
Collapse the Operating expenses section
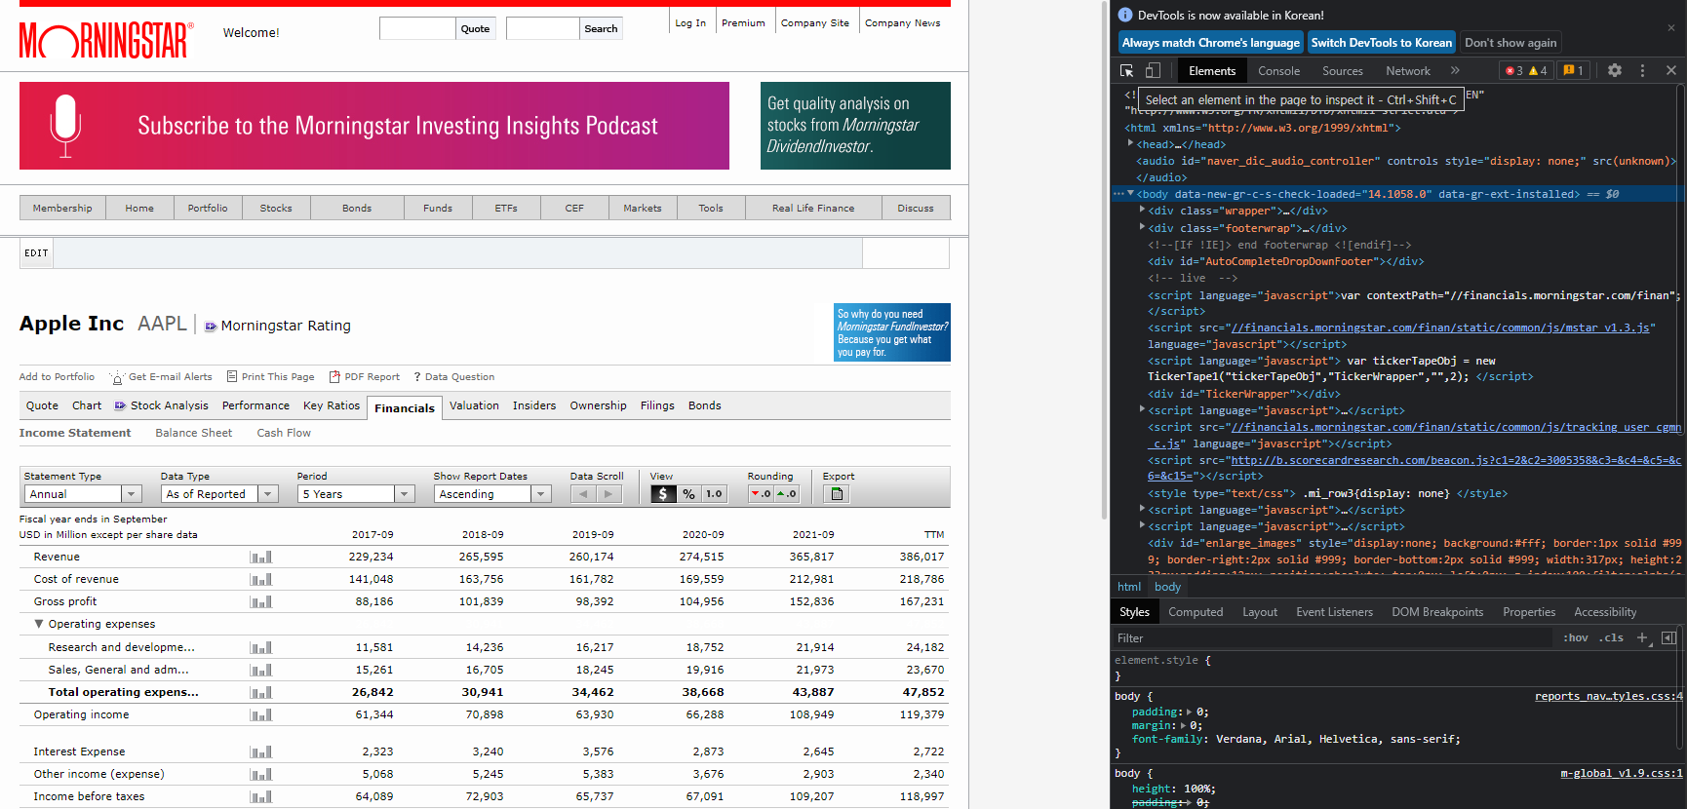coord(39,624)
